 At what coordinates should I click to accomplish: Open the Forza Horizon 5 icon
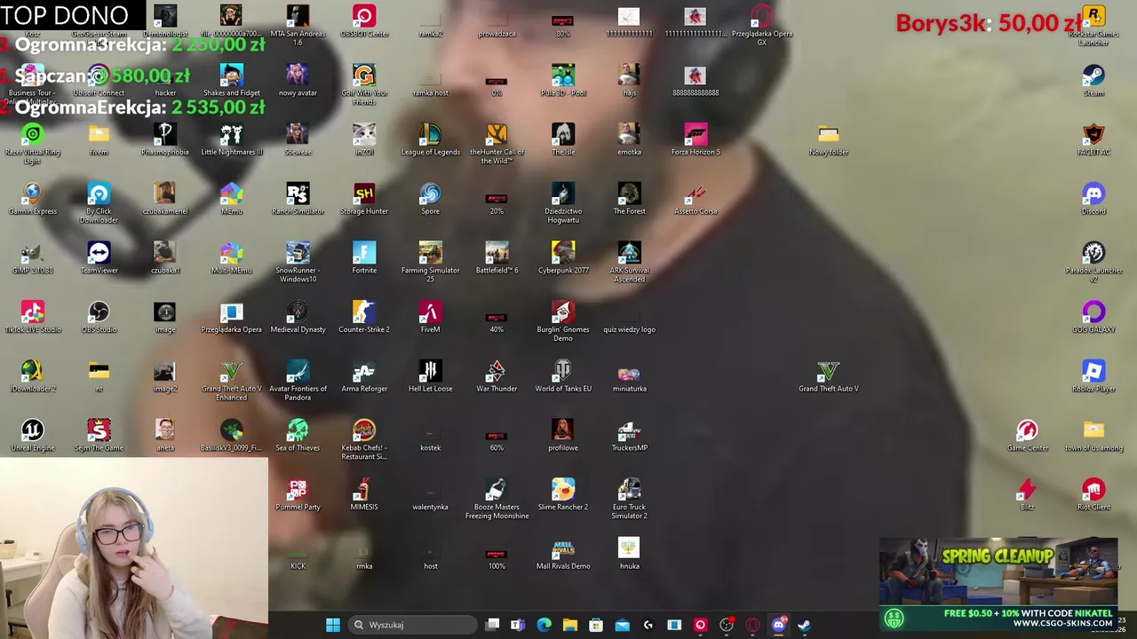tap(696, 135)
